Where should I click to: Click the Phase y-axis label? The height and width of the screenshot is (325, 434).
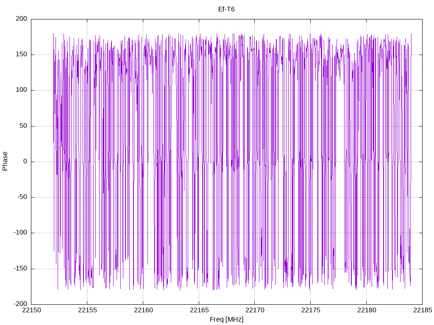click(x=5, y=161)
